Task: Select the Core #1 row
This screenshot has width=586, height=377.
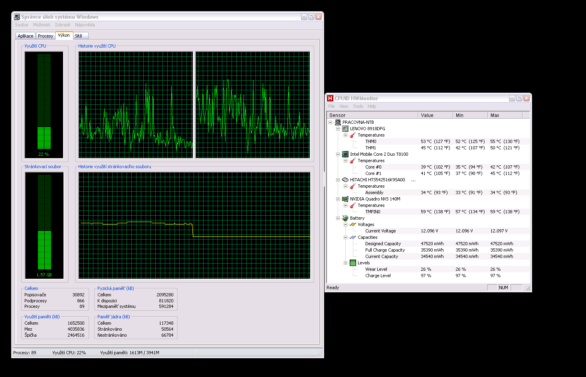Action: tap(429, 173)
